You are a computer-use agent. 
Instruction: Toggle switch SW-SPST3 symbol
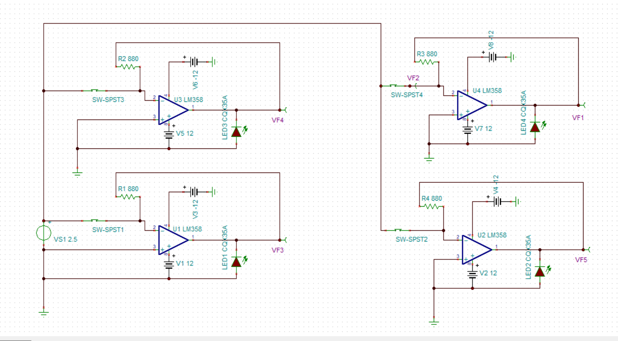95,90
